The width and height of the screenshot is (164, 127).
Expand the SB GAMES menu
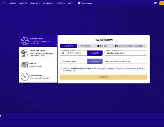48,3
